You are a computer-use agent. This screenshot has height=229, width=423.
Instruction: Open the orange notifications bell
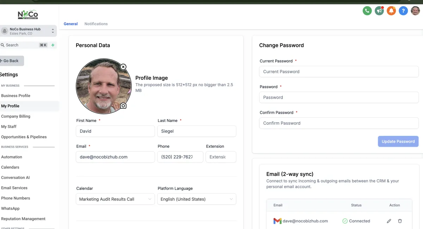pyautogui.click(x=391, y=11)
